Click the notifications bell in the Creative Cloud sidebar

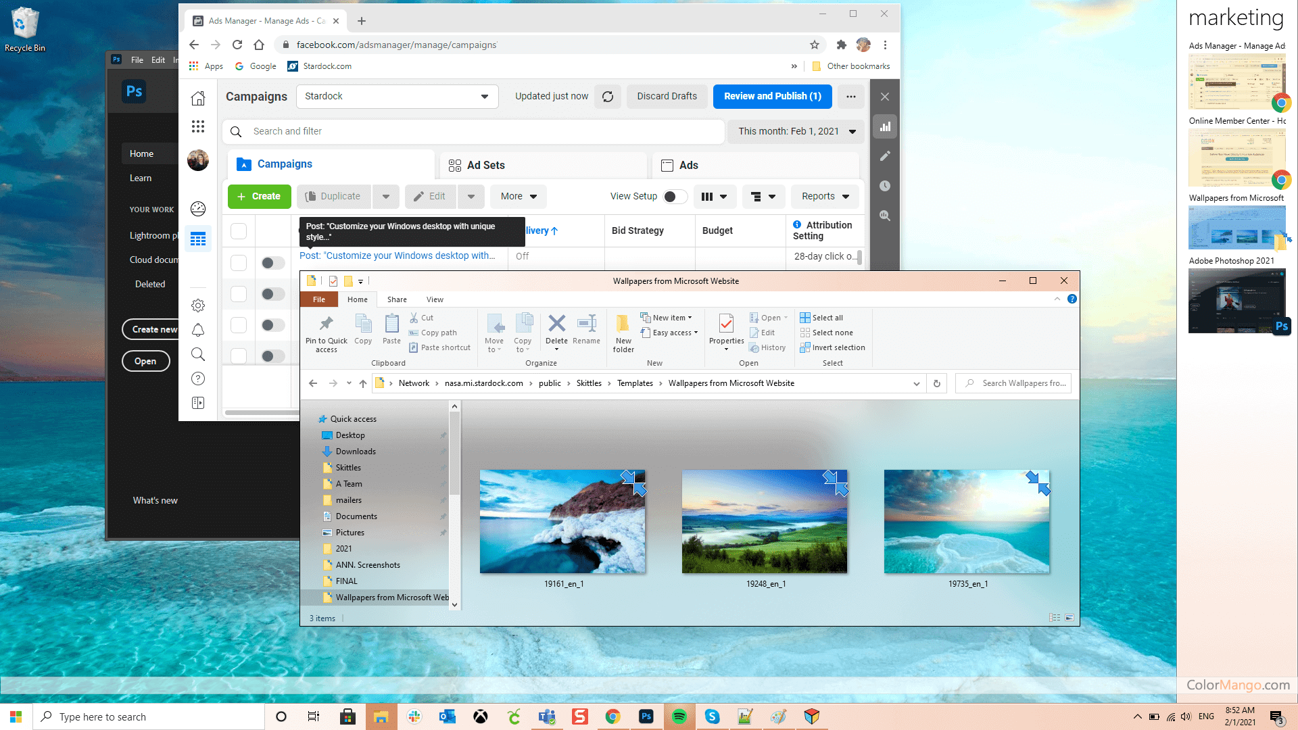(197, 330)
